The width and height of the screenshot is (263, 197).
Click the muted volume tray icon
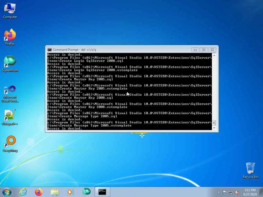click(237, 192)
